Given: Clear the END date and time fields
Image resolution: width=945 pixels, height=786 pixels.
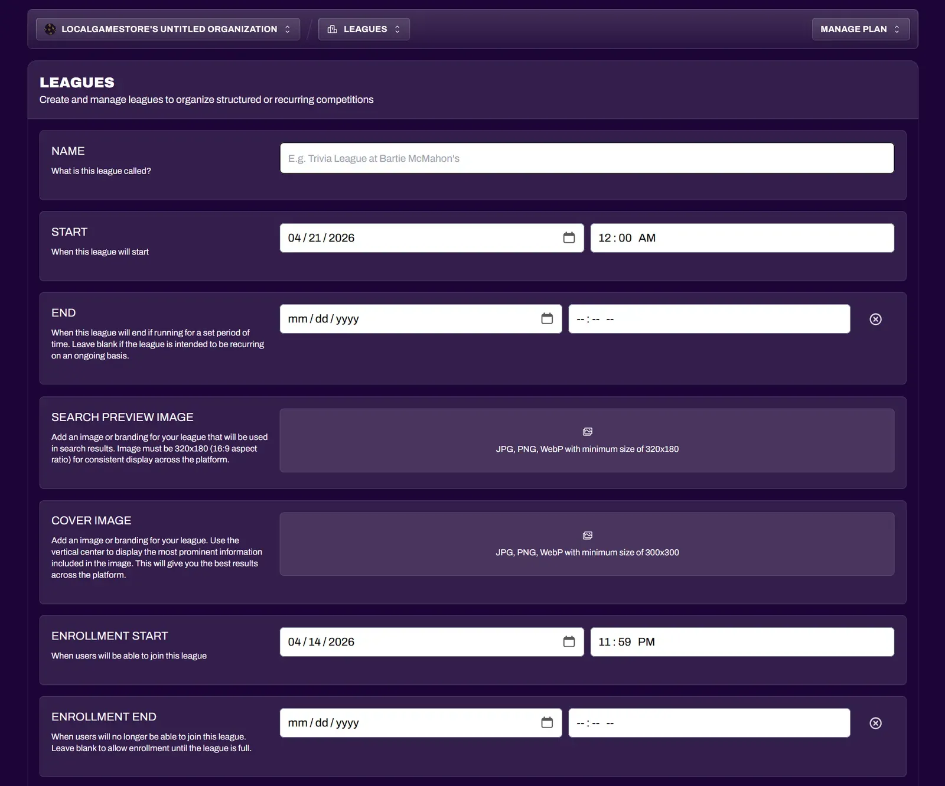Looking at the screenshot, I should click(876, 319).
